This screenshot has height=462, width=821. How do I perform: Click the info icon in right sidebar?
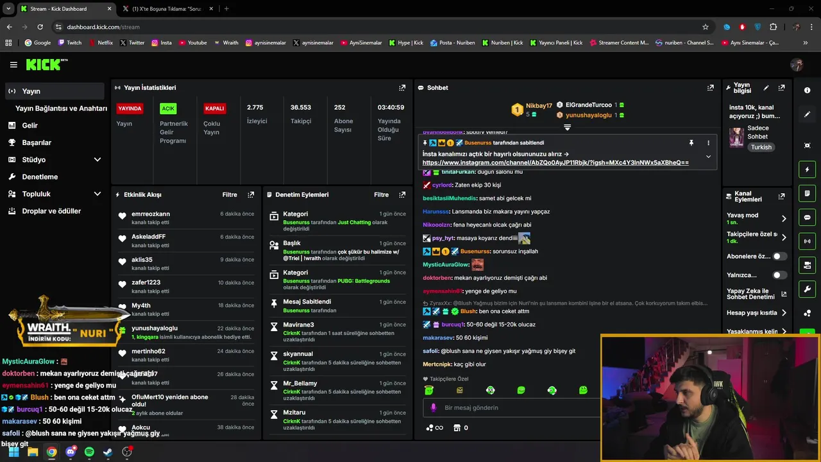click(807, 90)
